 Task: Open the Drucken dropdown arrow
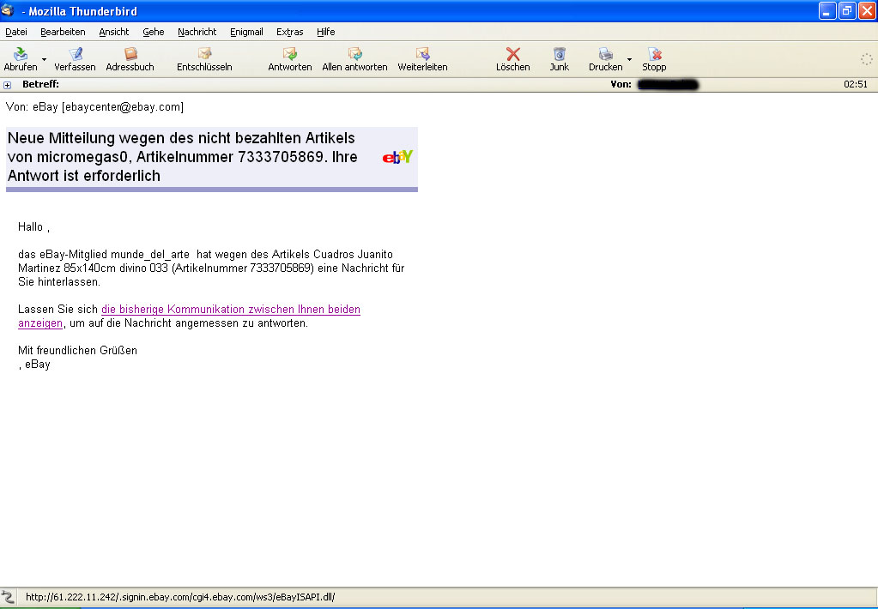pyautogui.click(x=629, y=59)
